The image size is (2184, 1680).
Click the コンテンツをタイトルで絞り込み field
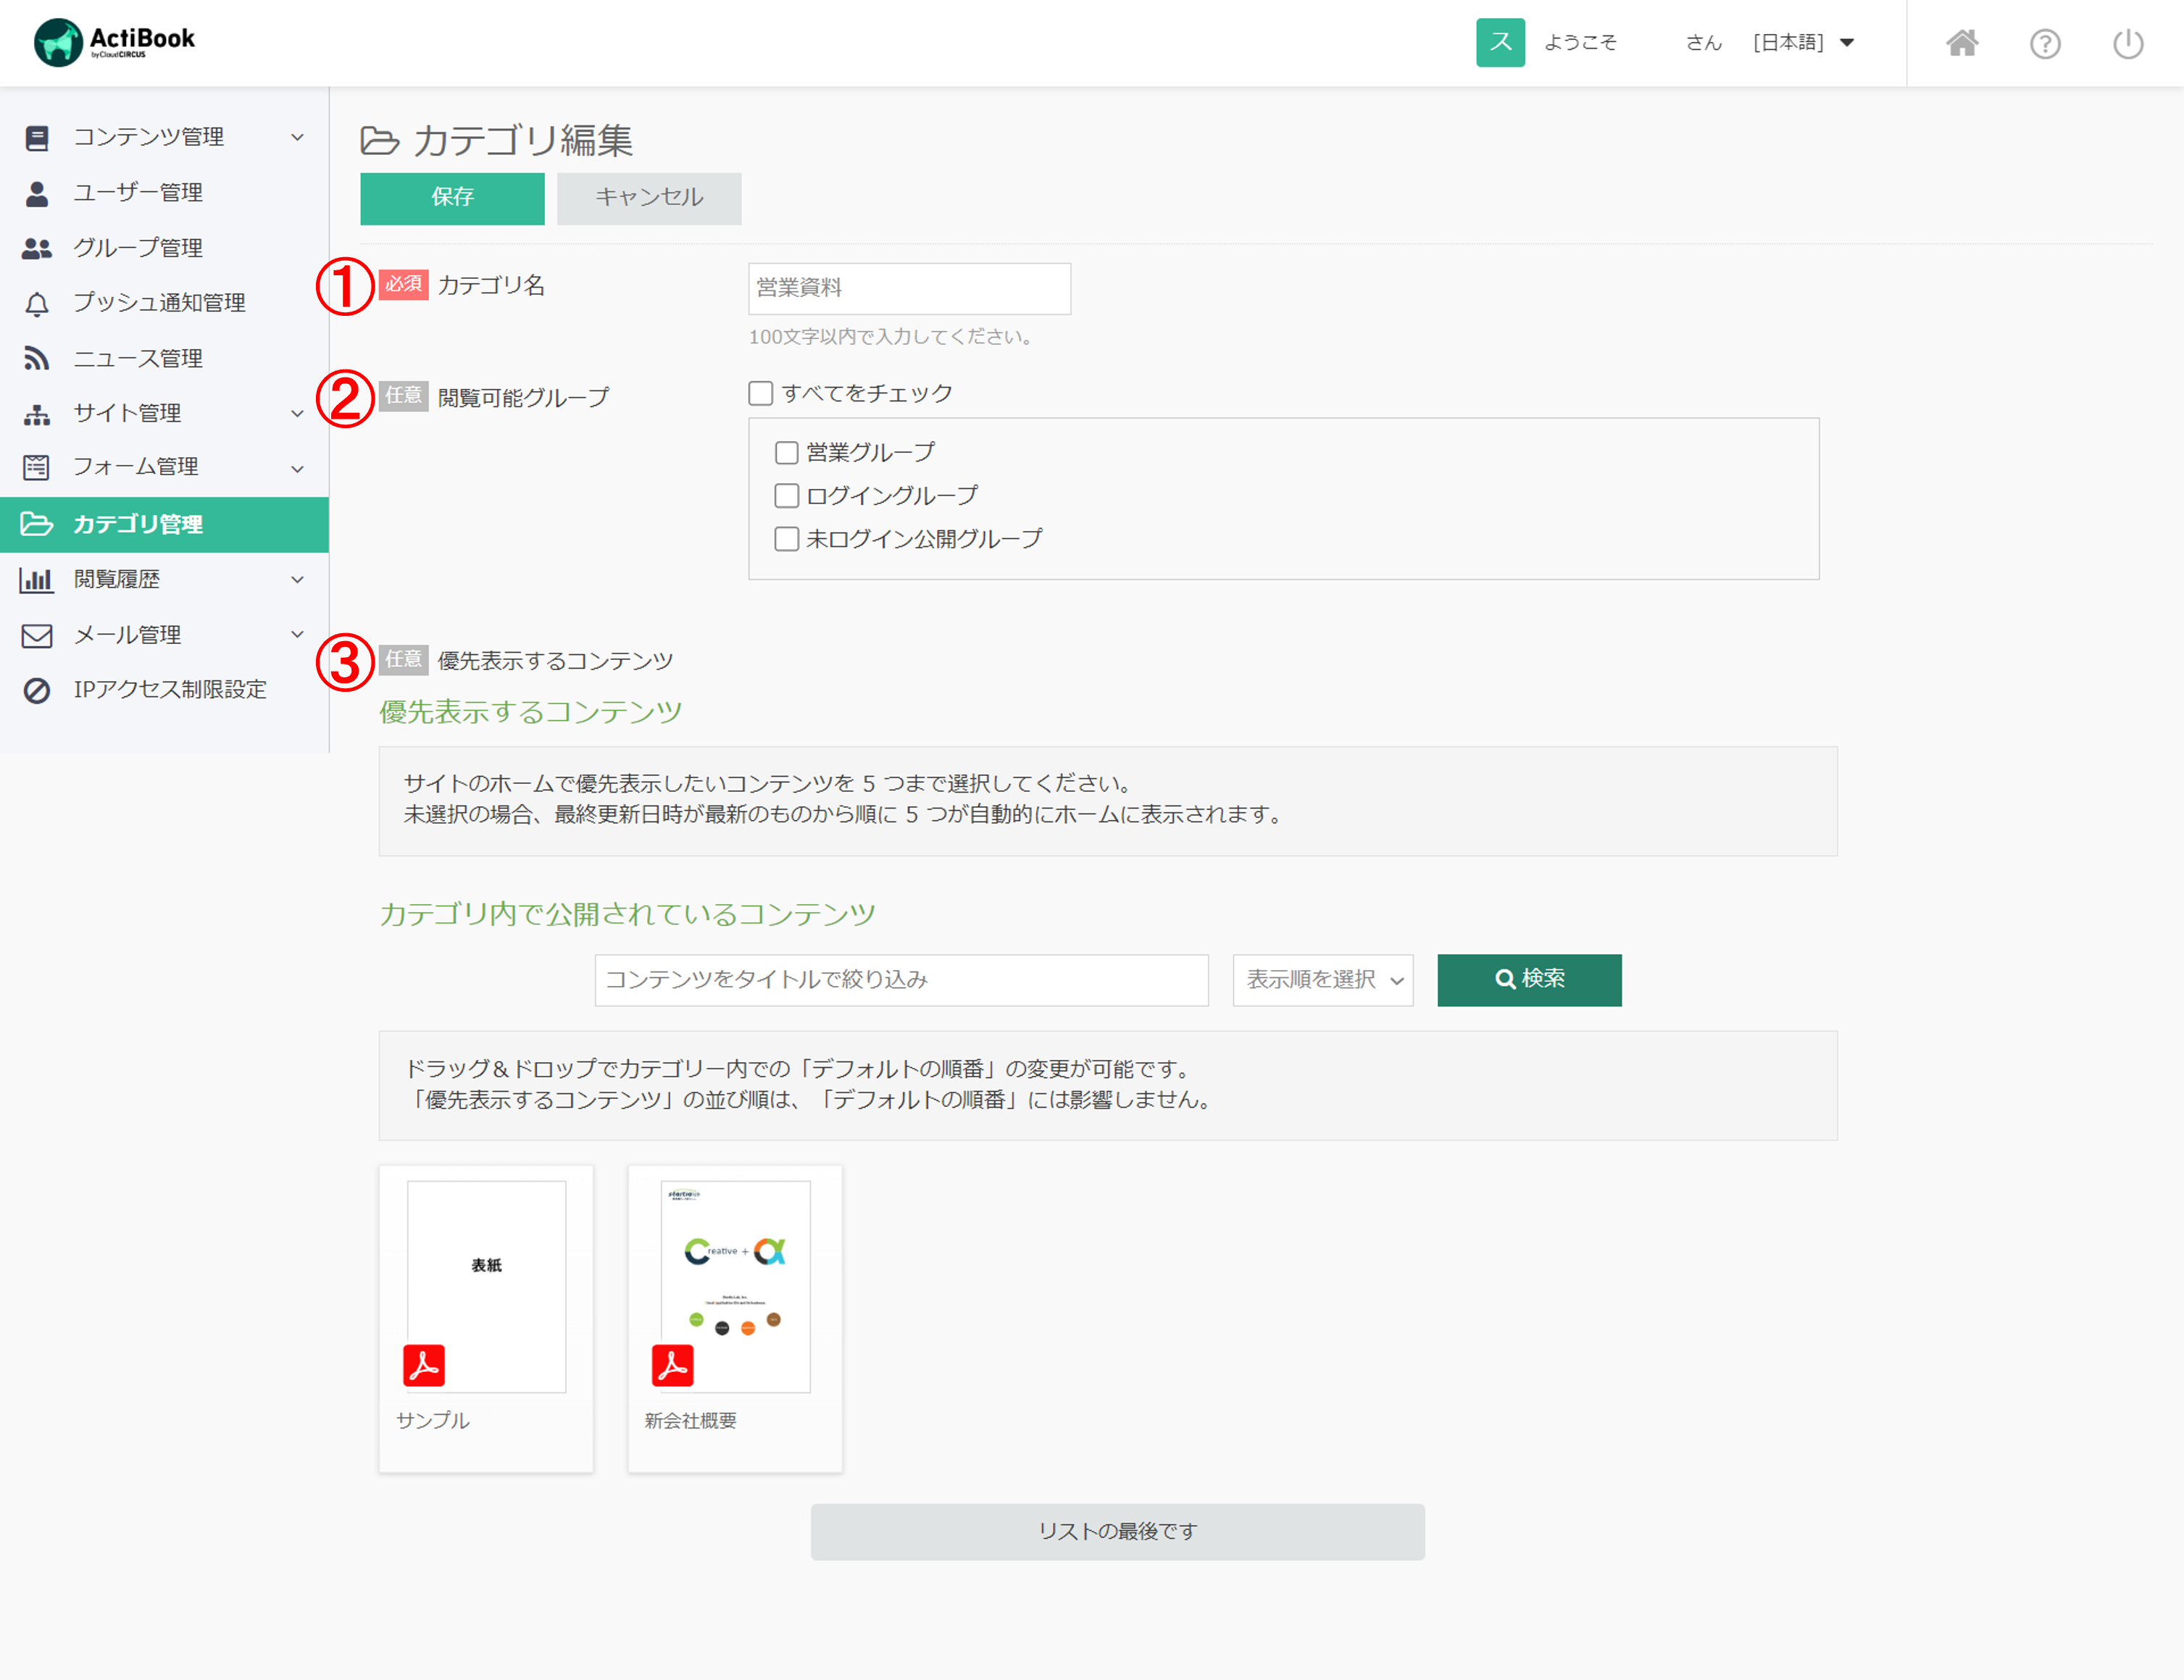click(x=901, y=980)
